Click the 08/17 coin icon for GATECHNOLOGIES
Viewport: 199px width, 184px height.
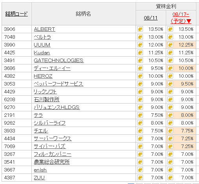tap(170, 60)
